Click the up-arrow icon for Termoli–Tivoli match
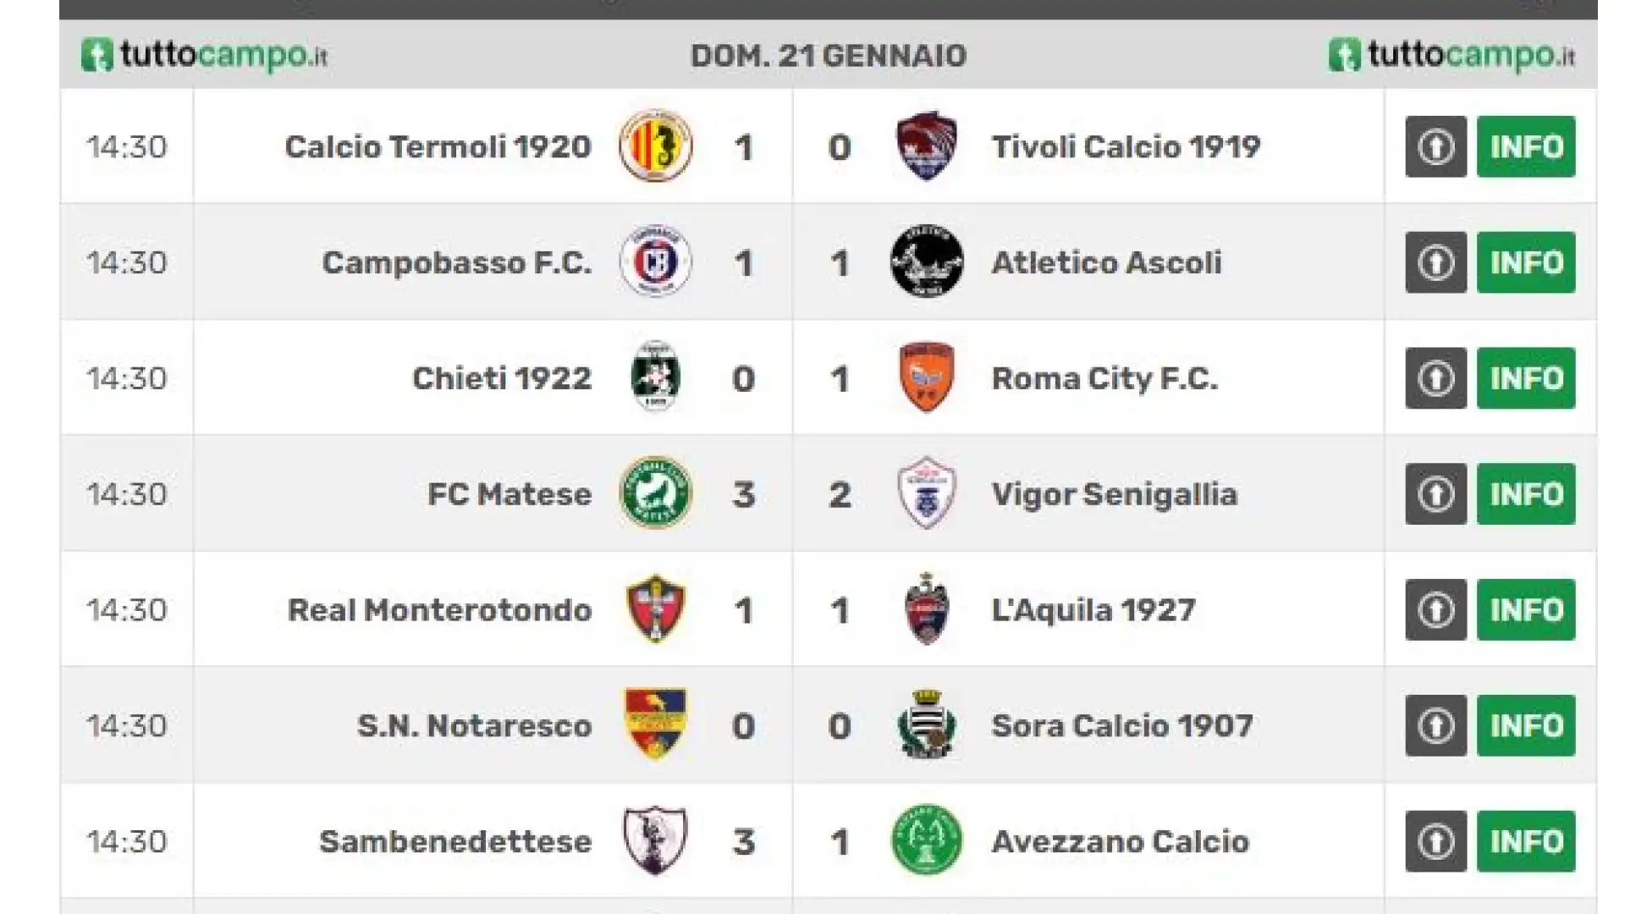1625x914 pixels. click(1435, 146)
